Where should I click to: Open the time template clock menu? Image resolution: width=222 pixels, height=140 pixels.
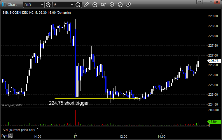coord(78,5)
